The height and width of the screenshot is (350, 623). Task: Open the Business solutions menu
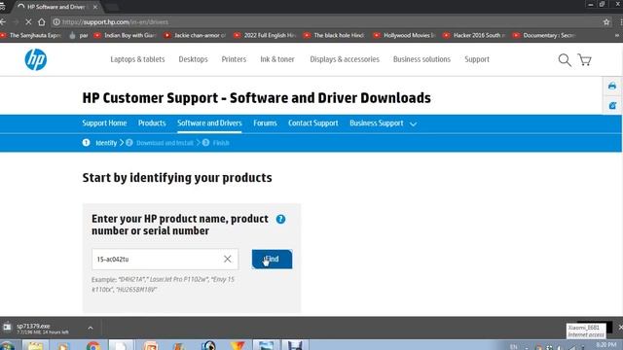[421, 59]
